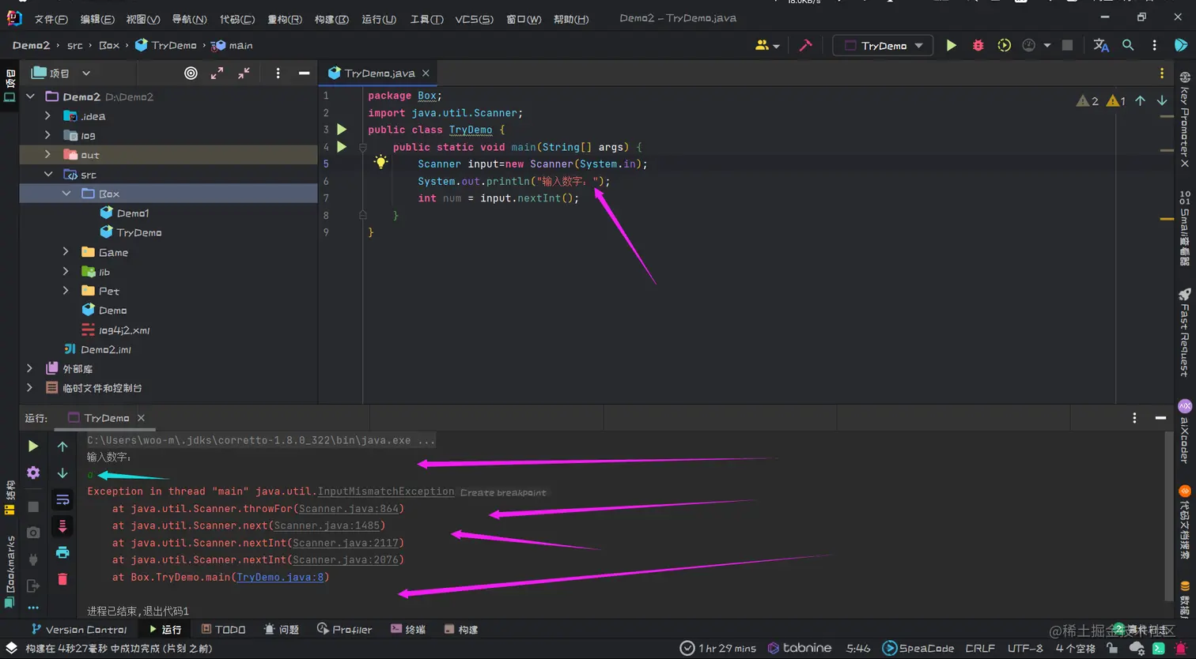Open the Version Control tool window
Screen dimensions: 1196x659
(x=78, y=630)
